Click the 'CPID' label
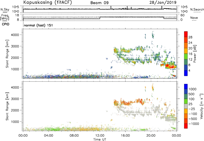The width and height of the screenshot is (204, 141). click(6, 24)
